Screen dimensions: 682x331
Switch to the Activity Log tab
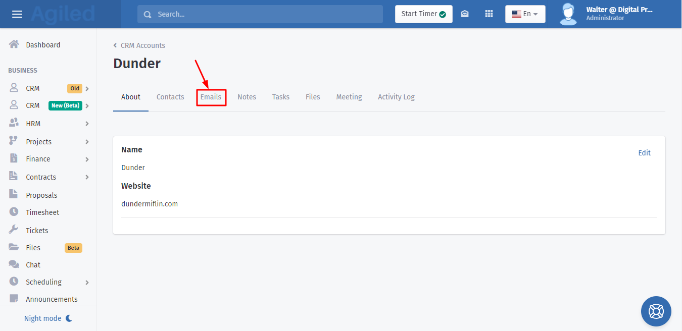pyautogui.click(x=396, y=97)
